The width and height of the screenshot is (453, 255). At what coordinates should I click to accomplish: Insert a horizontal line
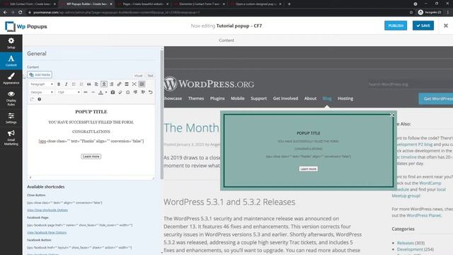[93, 92]
